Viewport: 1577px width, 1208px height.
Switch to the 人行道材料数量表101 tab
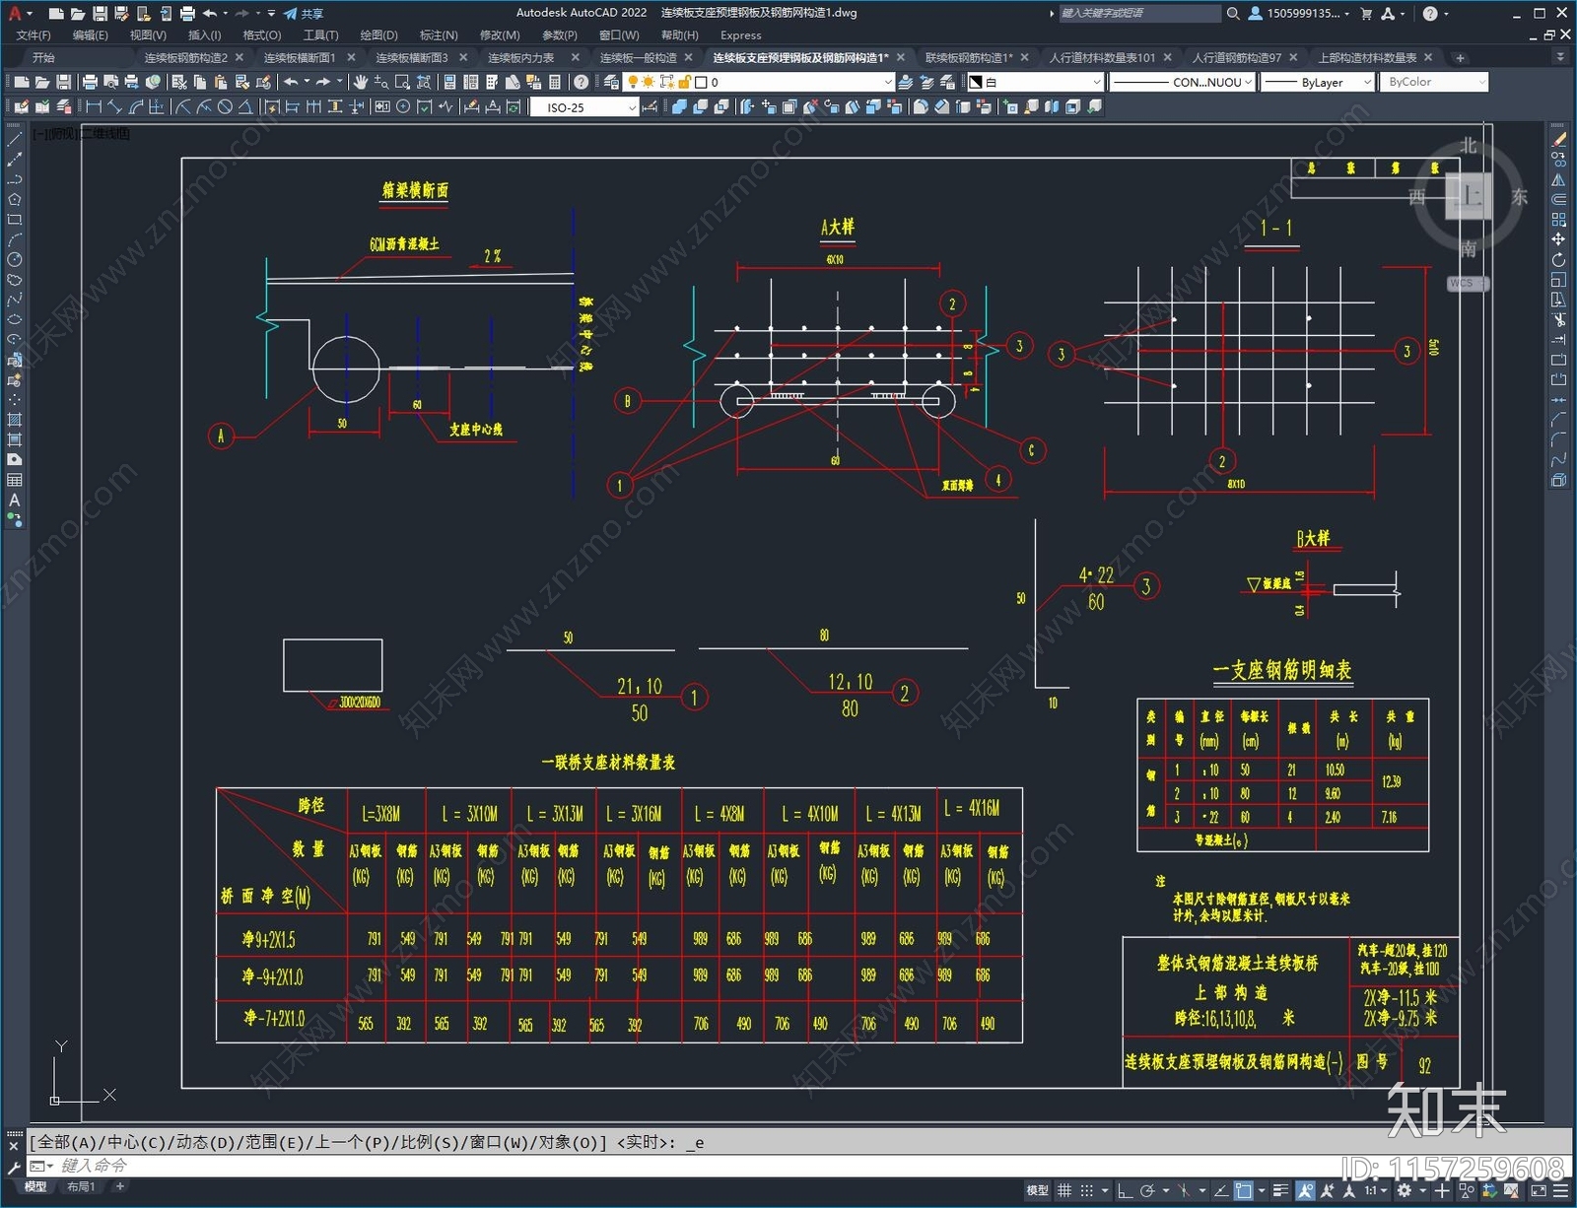click(1102, 57)
